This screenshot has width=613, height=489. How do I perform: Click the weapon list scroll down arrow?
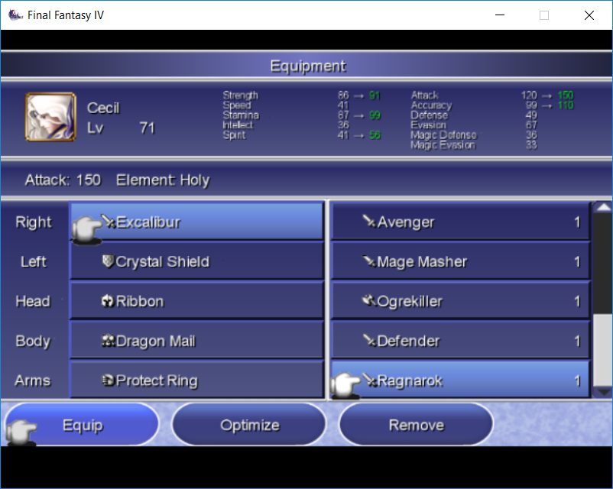click(x=603, y=392)
